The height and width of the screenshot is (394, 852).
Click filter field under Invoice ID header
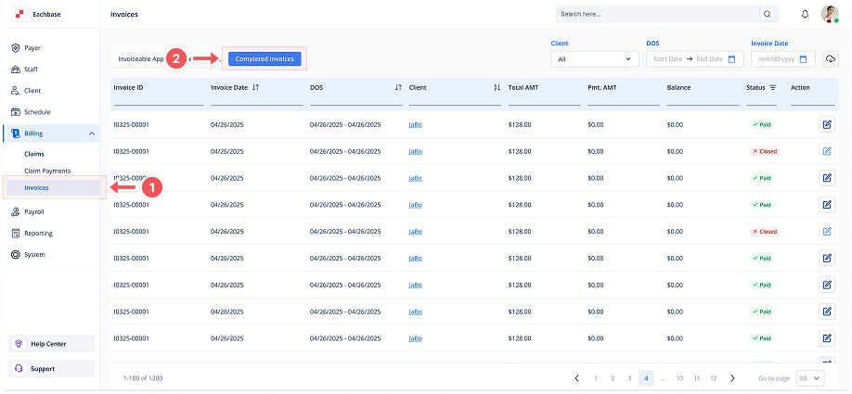tap(159, 100)
